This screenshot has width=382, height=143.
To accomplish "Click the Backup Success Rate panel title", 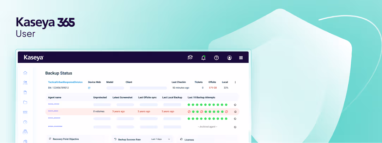I will (129, 139).
